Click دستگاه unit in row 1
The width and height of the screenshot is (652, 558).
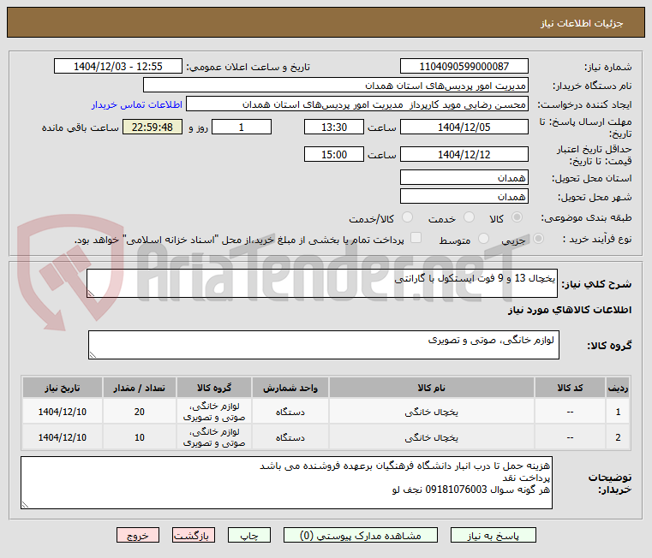[290, 412]
